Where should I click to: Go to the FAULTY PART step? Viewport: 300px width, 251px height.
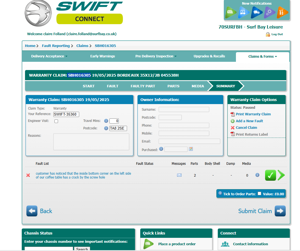(x=143, y=86)
